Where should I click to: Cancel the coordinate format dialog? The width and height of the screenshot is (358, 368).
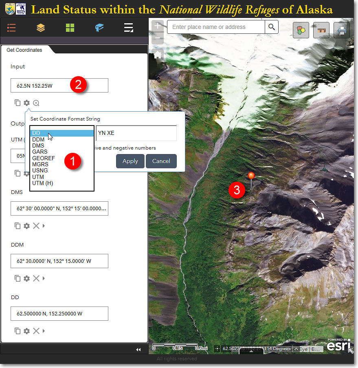tap(161, 161)
